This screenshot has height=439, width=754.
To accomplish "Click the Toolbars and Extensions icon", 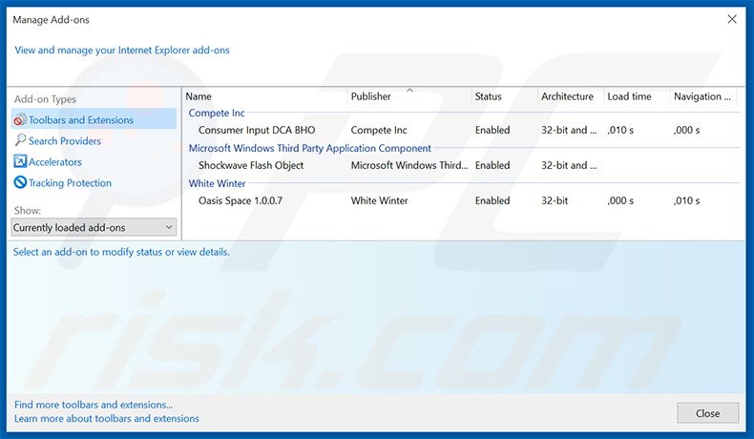I will point(20,120).
